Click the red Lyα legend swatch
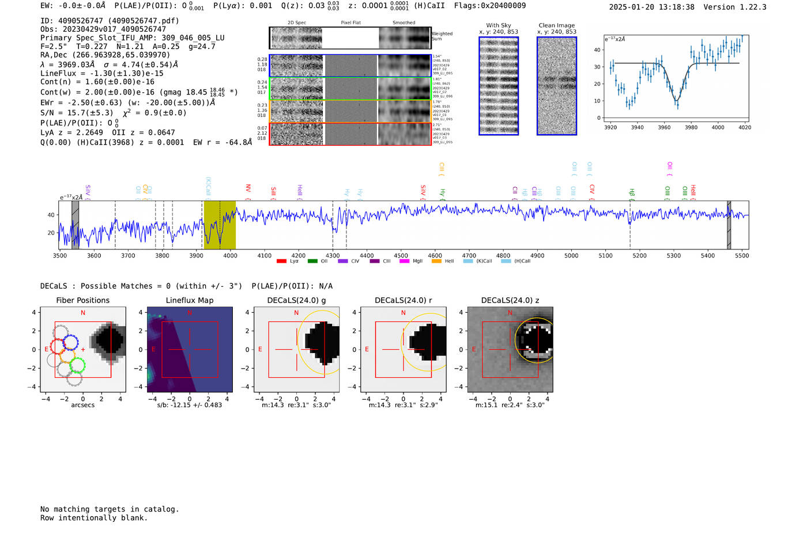 [281, 261]
